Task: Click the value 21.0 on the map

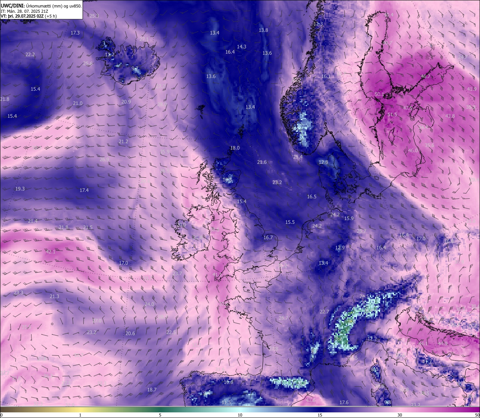Action: tap(78, 103)
